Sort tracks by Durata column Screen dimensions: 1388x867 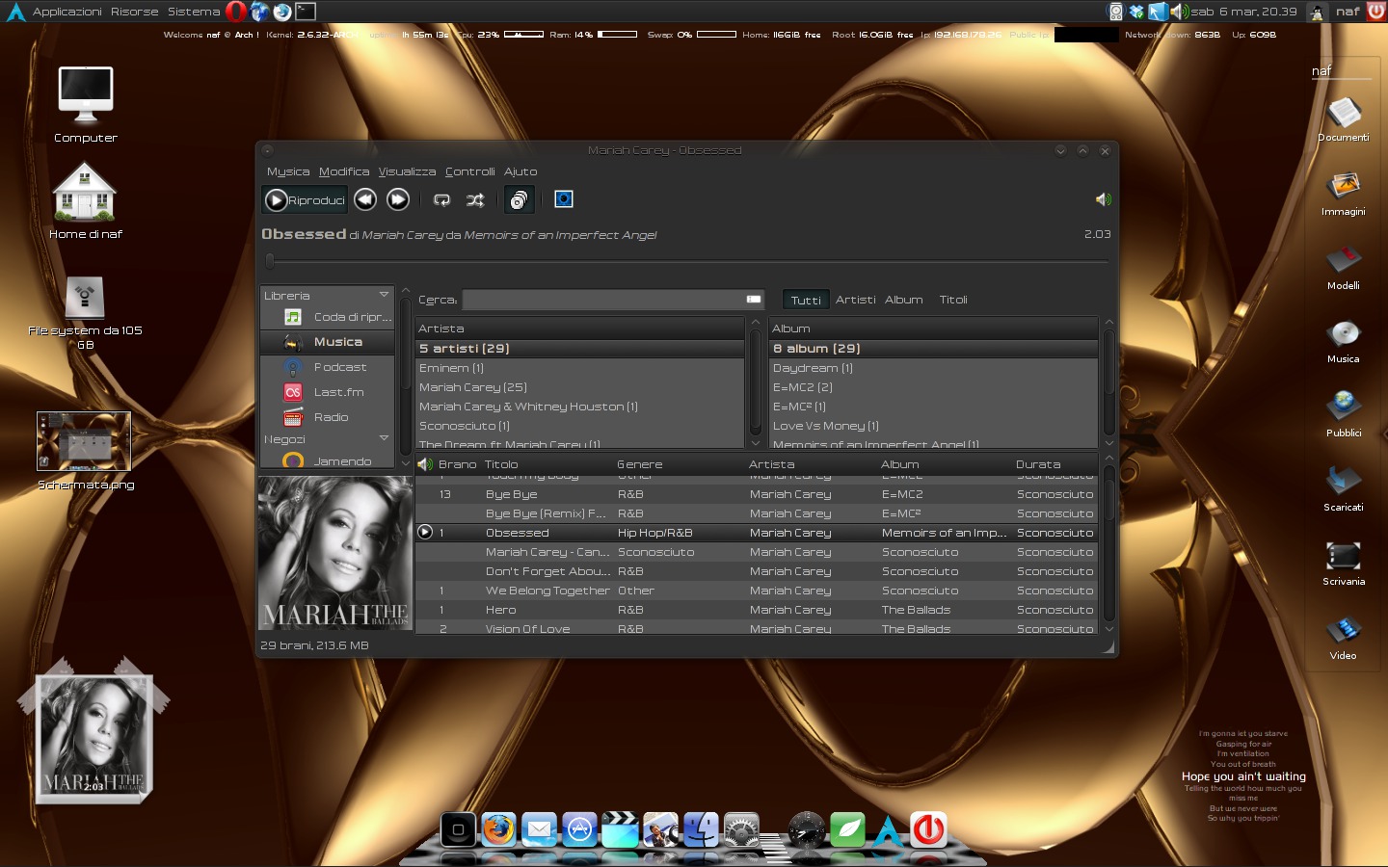(x=1054, y=464)
